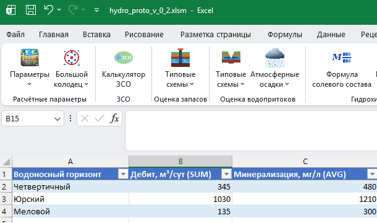Open the Insert Function fx dialog
377x223 pixels.
coord(114,118)
